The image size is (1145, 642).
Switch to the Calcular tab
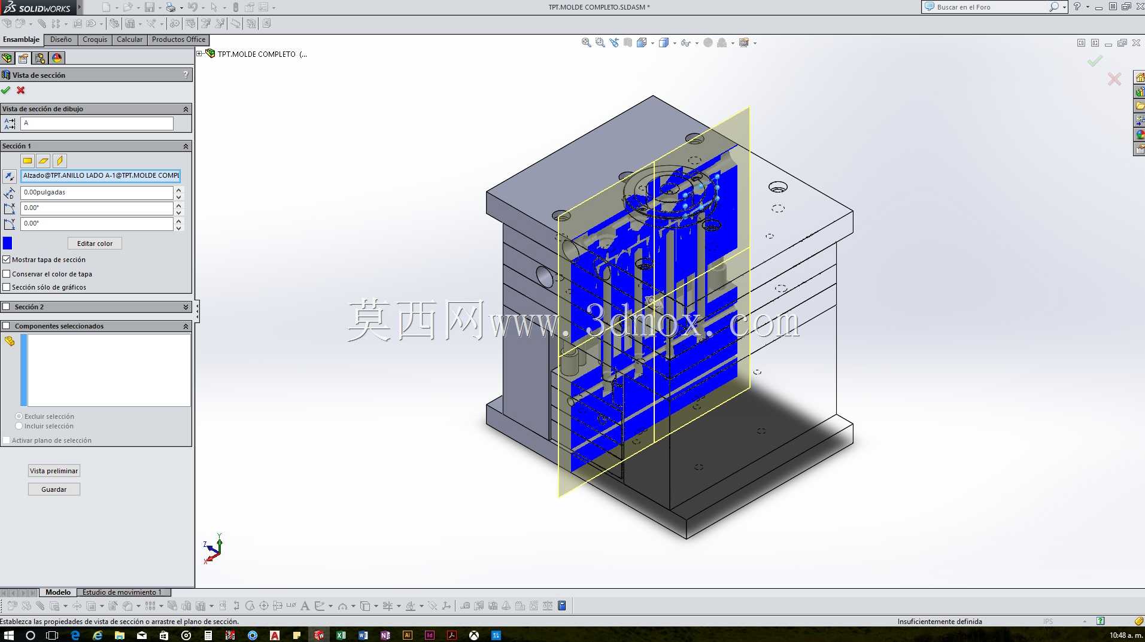pyautogui.click(x=130, y=39)
